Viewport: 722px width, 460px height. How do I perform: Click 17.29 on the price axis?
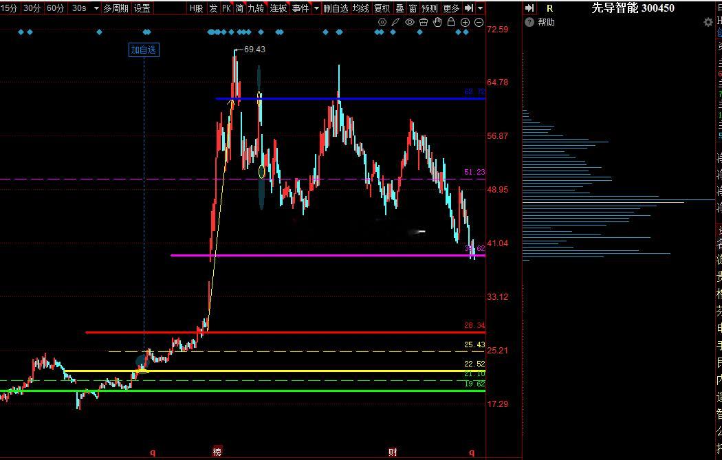coord(498,404)
